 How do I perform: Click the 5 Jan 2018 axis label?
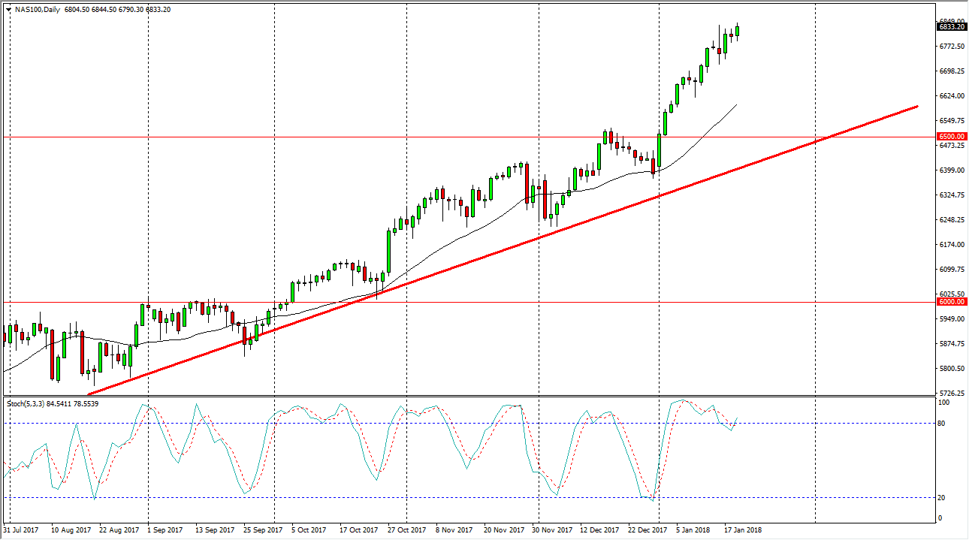click(x=695, y=529)
